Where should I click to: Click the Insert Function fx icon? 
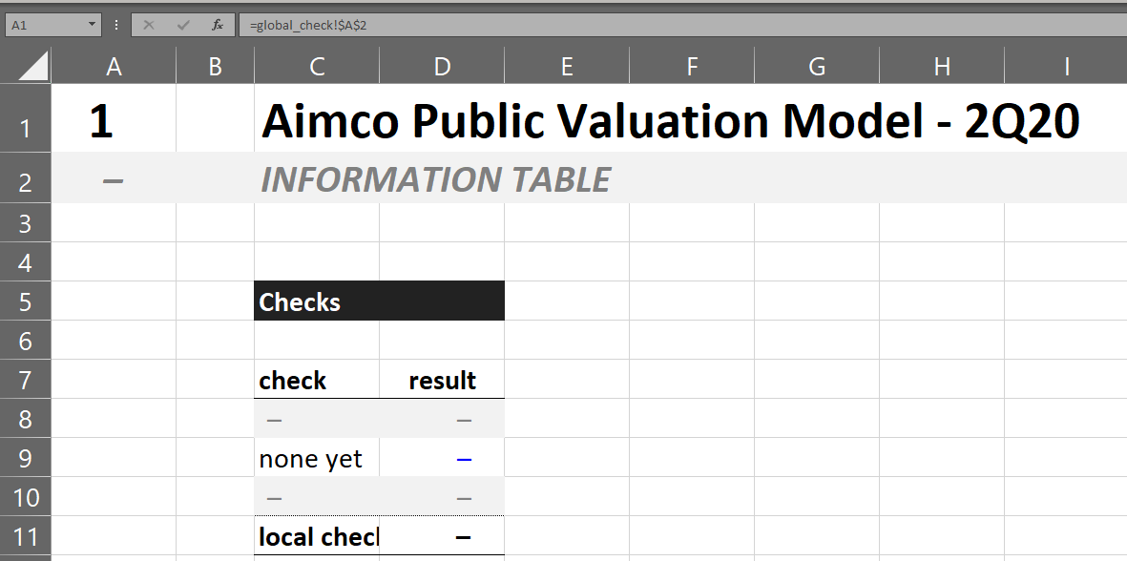click(x=217, y=25)
